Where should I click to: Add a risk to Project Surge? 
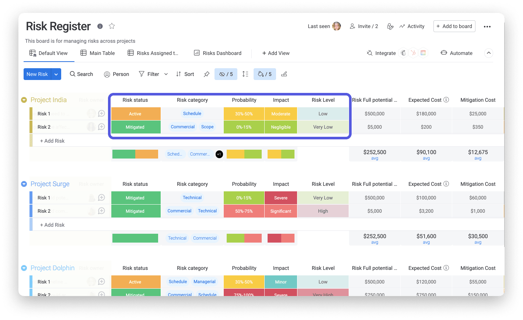pos(52,225)
